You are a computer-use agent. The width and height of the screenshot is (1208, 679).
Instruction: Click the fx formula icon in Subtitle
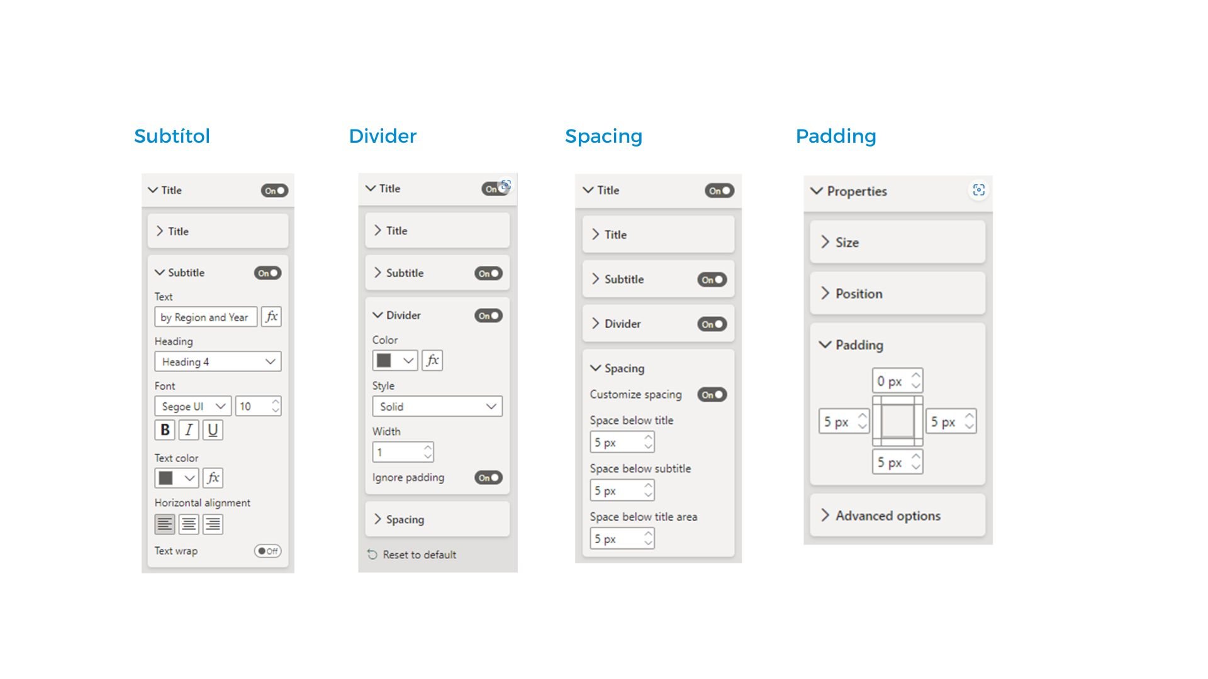pos(272,316)
